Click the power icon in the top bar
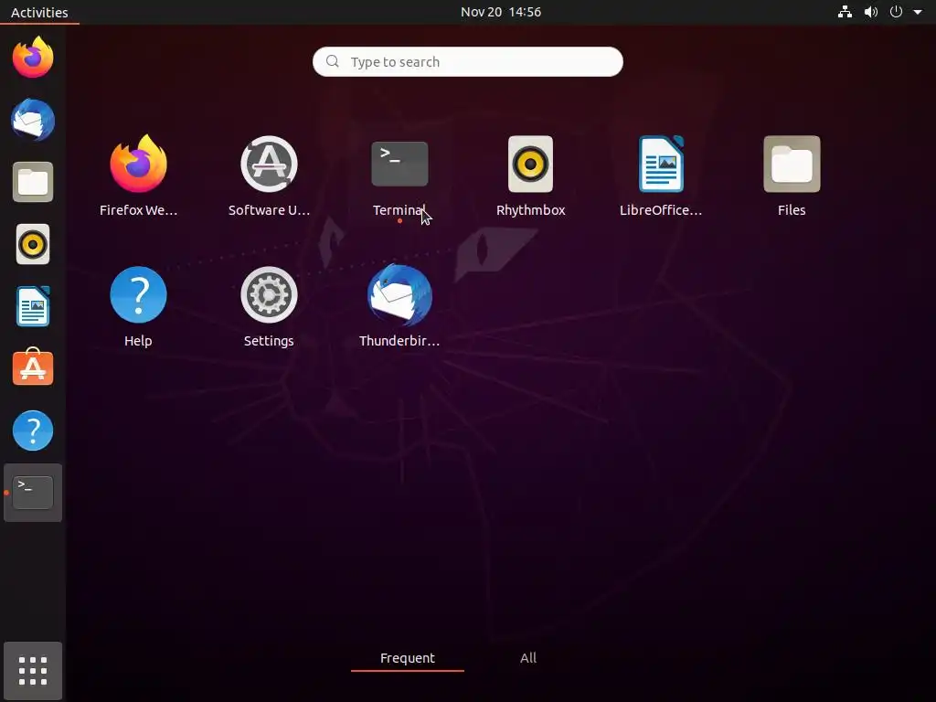The image size is (936, 702). 896,12
